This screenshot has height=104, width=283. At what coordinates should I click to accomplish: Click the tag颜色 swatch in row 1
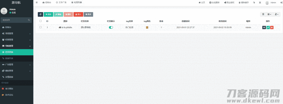147,28
